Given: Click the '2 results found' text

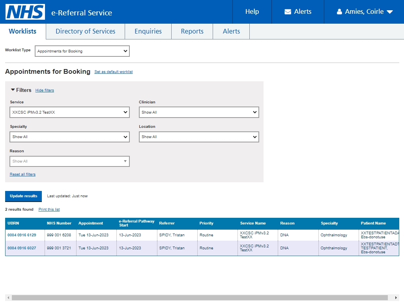Looking at the screenshot, I should 19,209.
